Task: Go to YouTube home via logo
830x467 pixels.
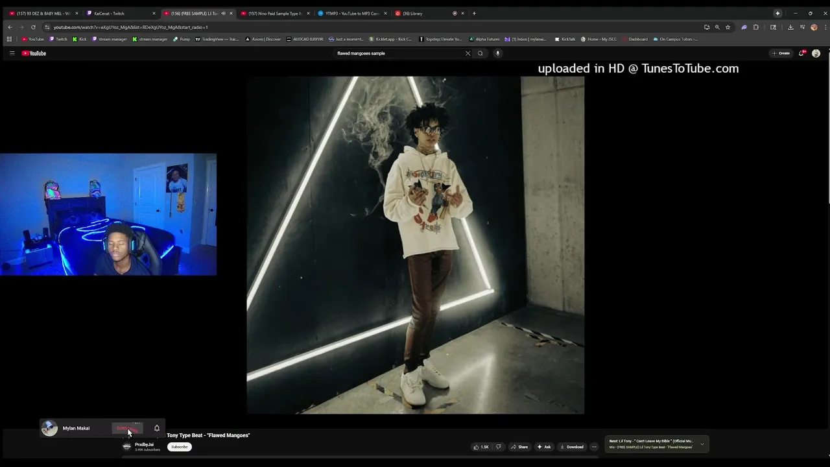Action: [x=34, y=53]
